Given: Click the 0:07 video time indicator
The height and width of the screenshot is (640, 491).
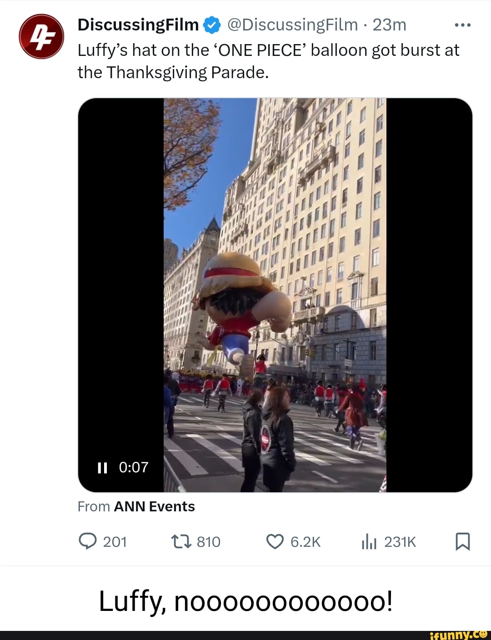Looking at the screenshot, I should point(134,467).
